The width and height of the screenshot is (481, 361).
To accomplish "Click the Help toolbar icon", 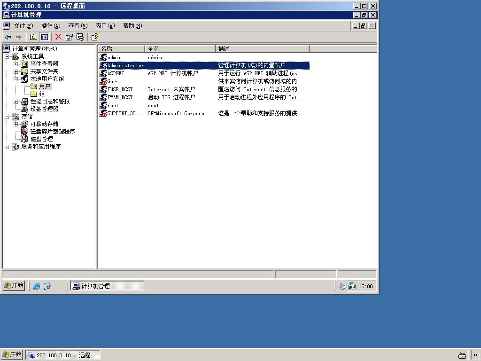I will point(95,37).
